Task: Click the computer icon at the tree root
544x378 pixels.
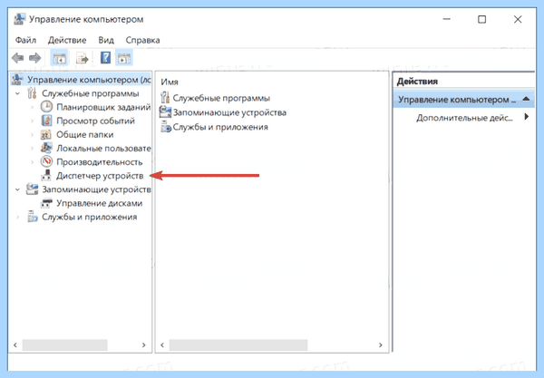Action: pos(17,80)
